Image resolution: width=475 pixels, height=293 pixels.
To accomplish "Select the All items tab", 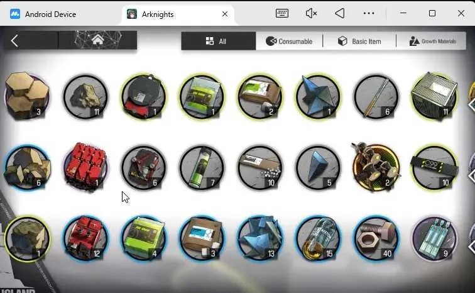I will (x=219, y=41).
